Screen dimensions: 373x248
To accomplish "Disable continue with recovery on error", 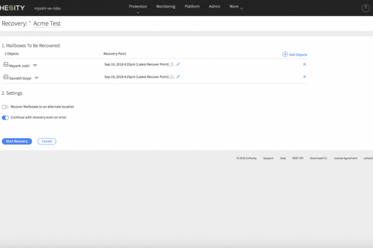I will (5, 118).
